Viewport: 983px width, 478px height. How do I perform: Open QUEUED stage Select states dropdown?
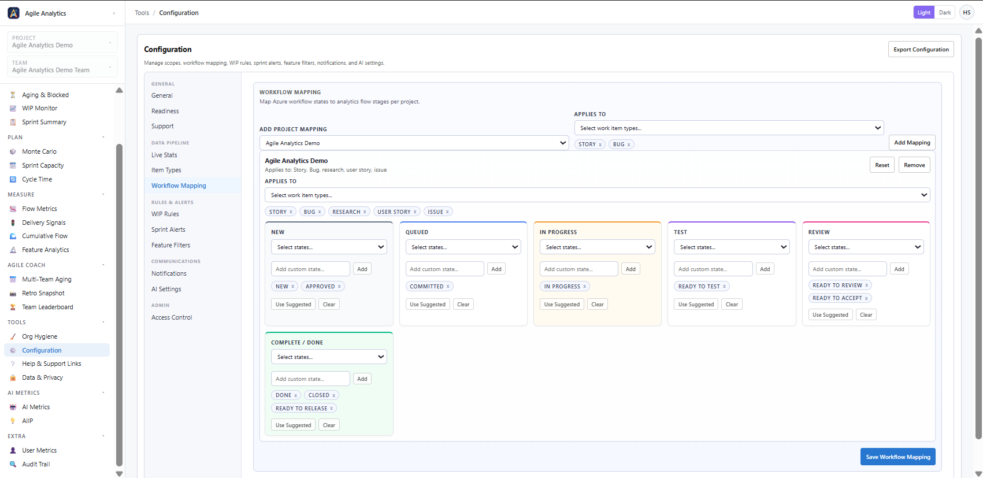point(463,247)
